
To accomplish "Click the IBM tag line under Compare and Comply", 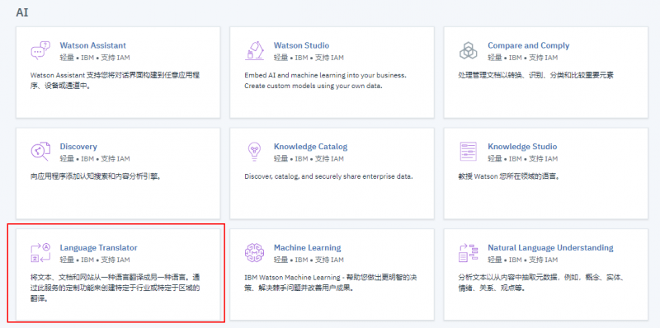I will 523,58.
